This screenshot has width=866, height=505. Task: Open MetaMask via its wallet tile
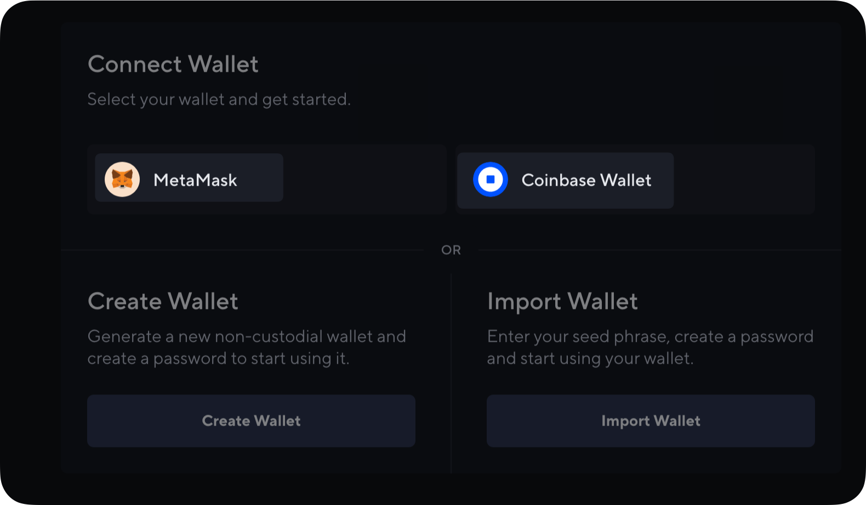pos(189,178)
